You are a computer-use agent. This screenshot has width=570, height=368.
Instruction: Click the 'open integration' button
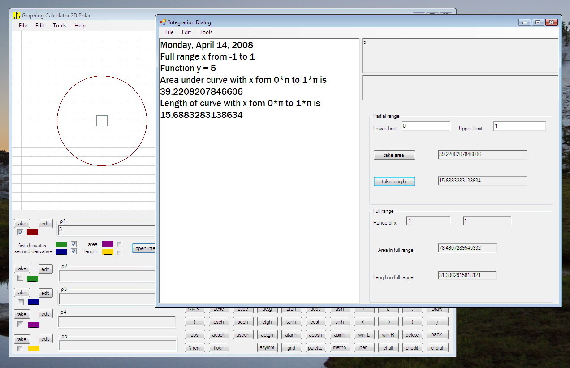point(143,248)
